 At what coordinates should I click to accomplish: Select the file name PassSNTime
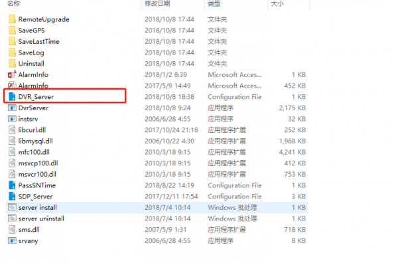point(36,185)
